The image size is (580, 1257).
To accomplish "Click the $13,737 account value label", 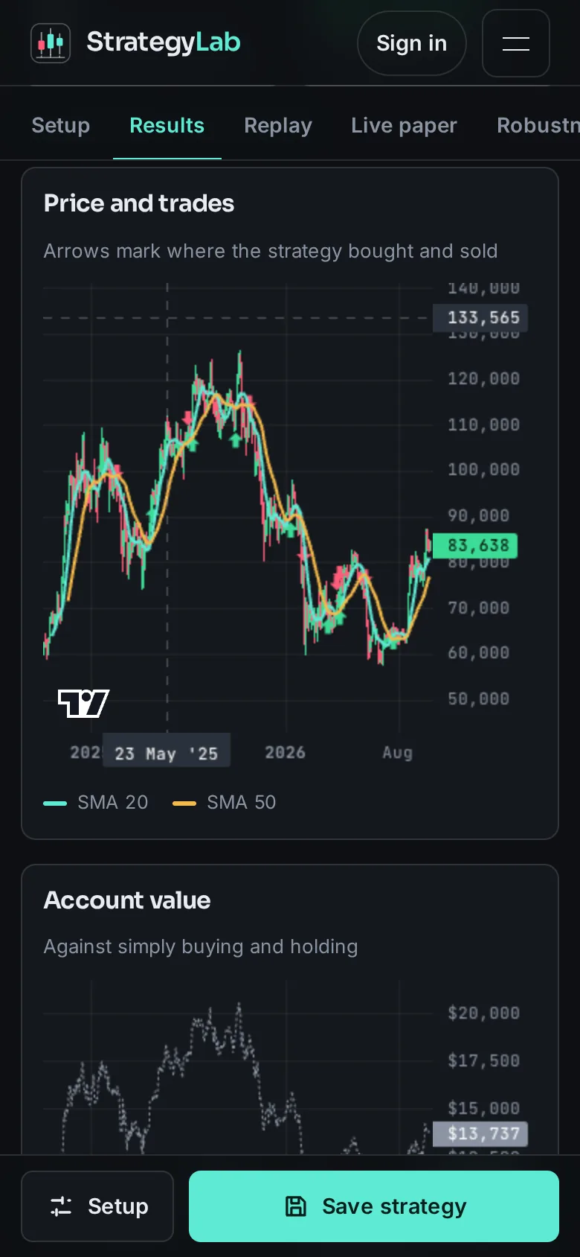I will [x=480, y=1133].
